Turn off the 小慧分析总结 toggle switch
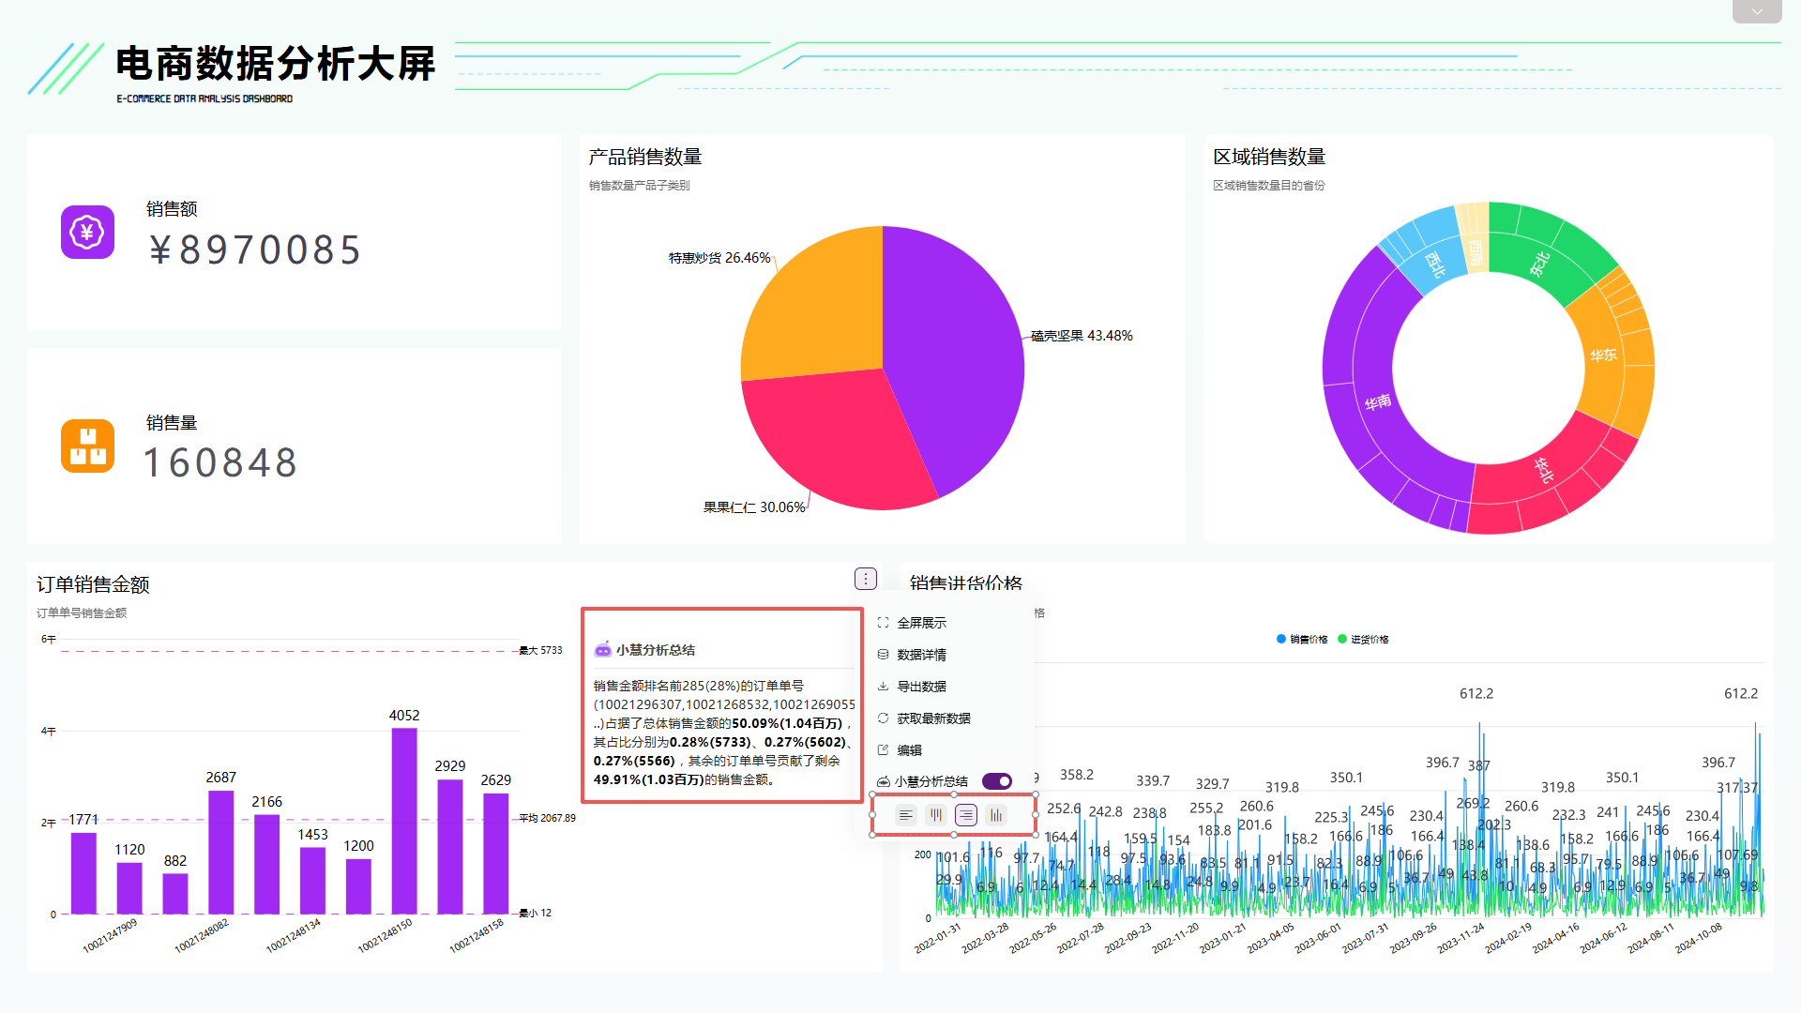1801x1013 pixels. click(998, 780)
